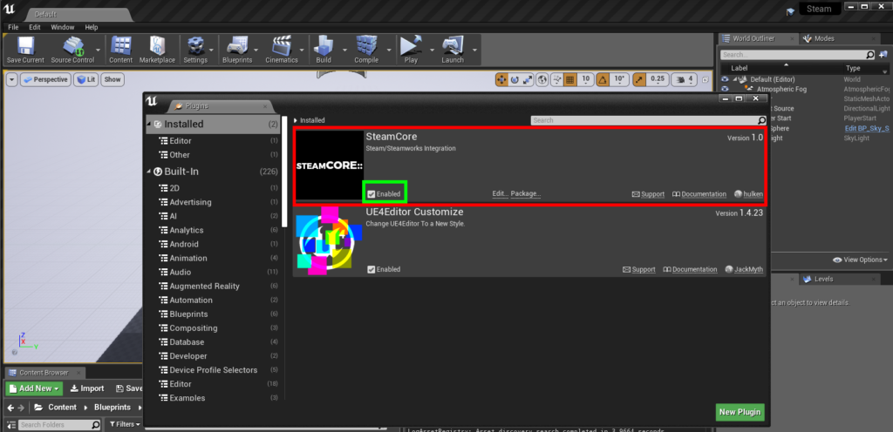Open the Window menu
The width and height of the screenshot is (893, 432).
[63, 27]
